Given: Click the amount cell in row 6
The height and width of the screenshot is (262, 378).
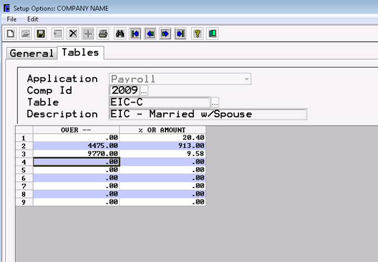Looking at the screenshot, I should [x=162, y=178].
